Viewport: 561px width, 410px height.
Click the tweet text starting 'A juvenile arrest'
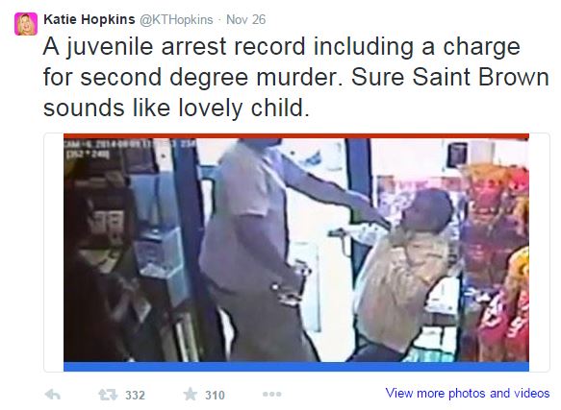click(295, 77)
